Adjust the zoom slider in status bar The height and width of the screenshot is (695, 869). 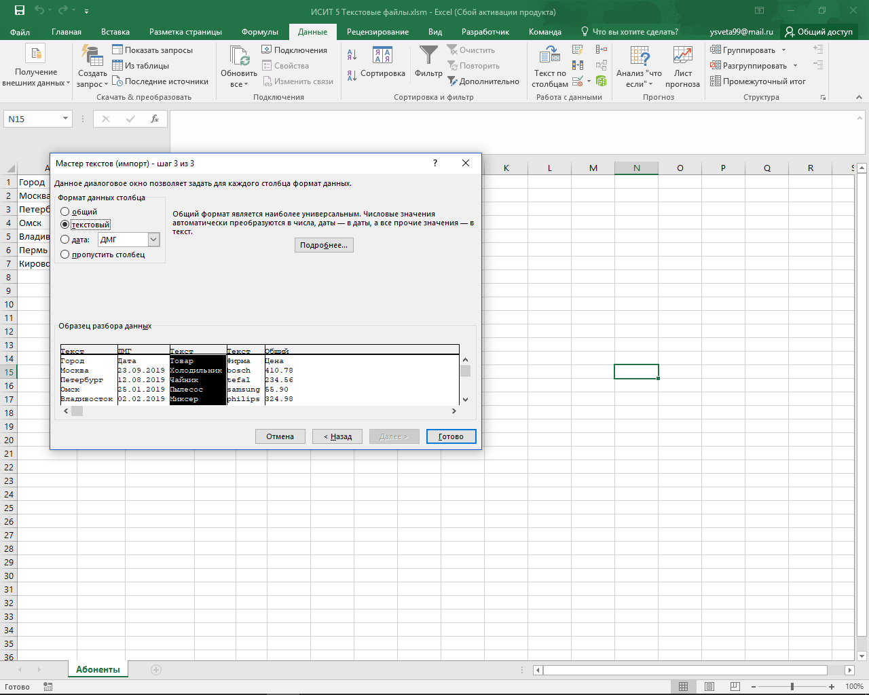792,687
